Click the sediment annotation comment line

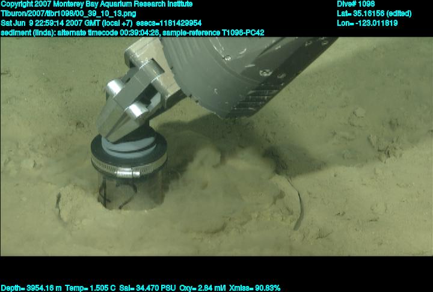[x=79, y=32]
